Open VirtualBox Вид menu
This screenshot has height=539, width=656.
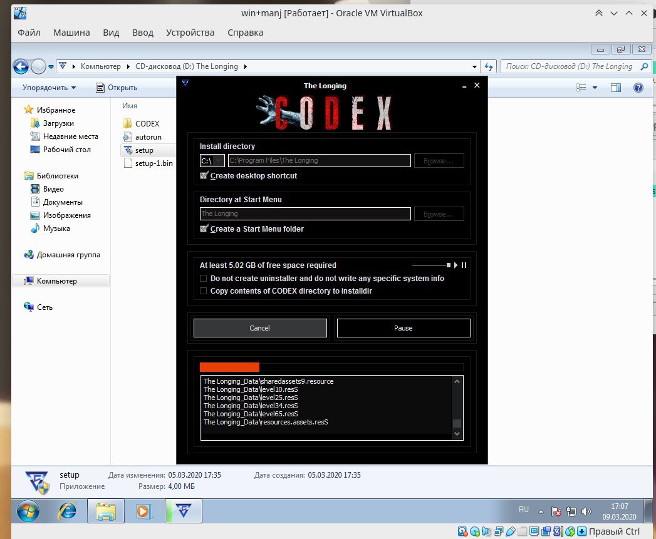(x=111, y=33)
